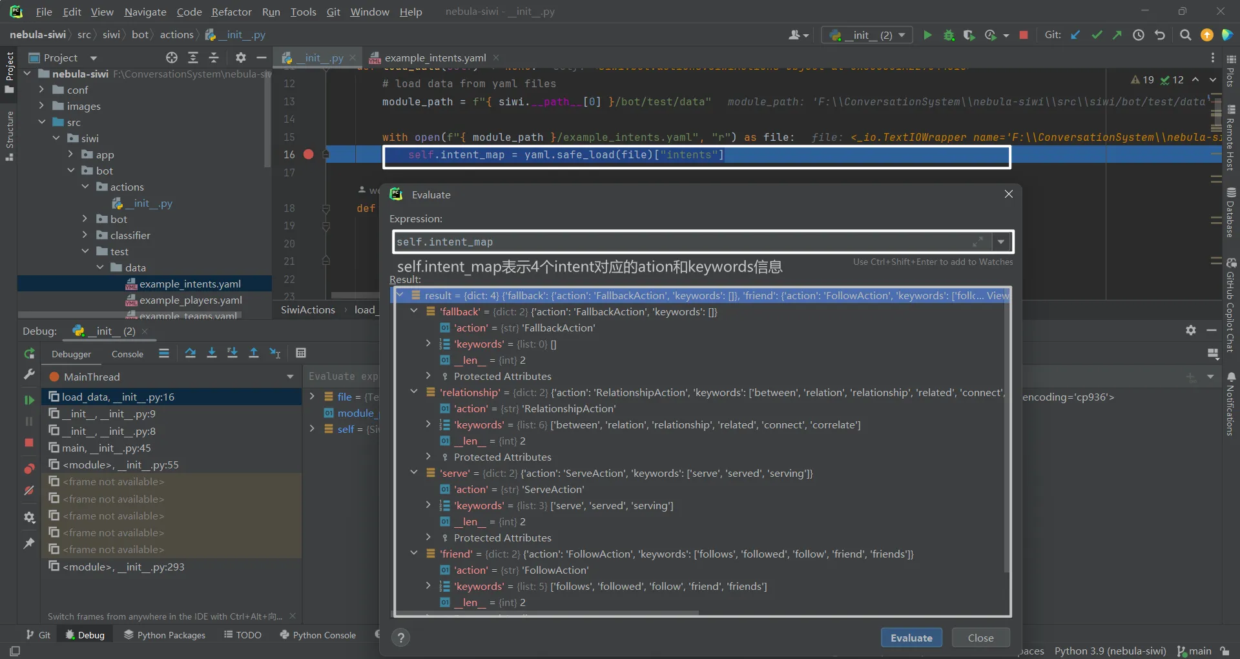
Task: Roll back changes with the undo arrow icon
Action: pyautogui.click(x=1160, y=35)
